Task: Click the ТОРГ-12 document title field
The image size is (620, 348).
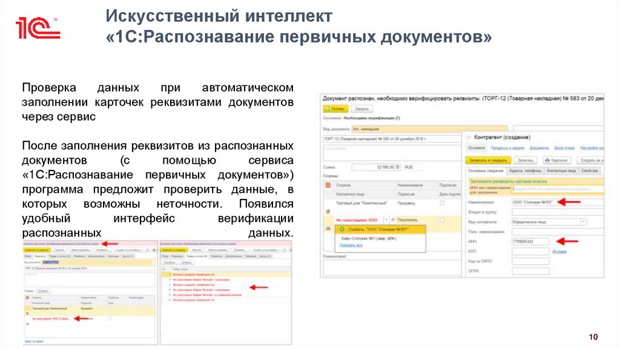Action: [x=392, y=139]
